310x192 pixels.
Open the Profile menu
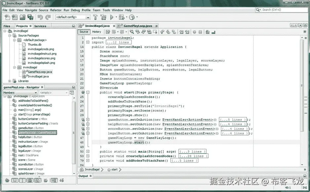coord(86,10)
